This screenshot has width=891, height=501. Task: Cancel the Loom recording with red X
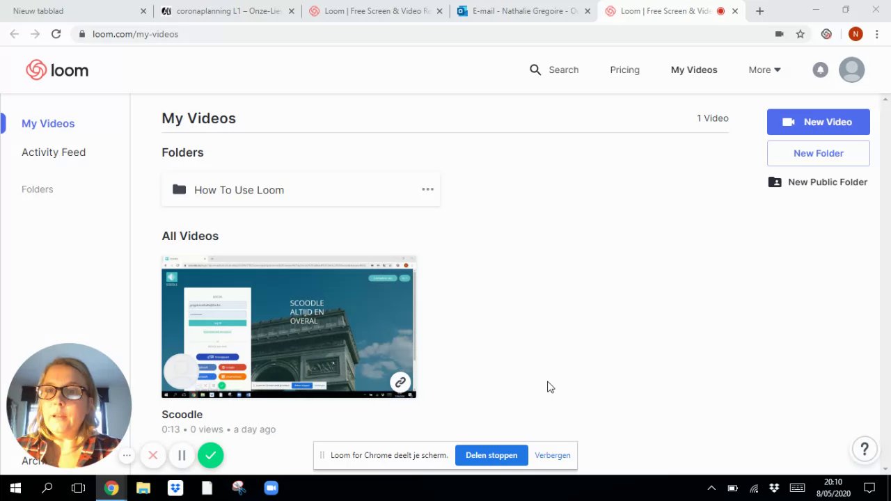(x=153, y=455)
